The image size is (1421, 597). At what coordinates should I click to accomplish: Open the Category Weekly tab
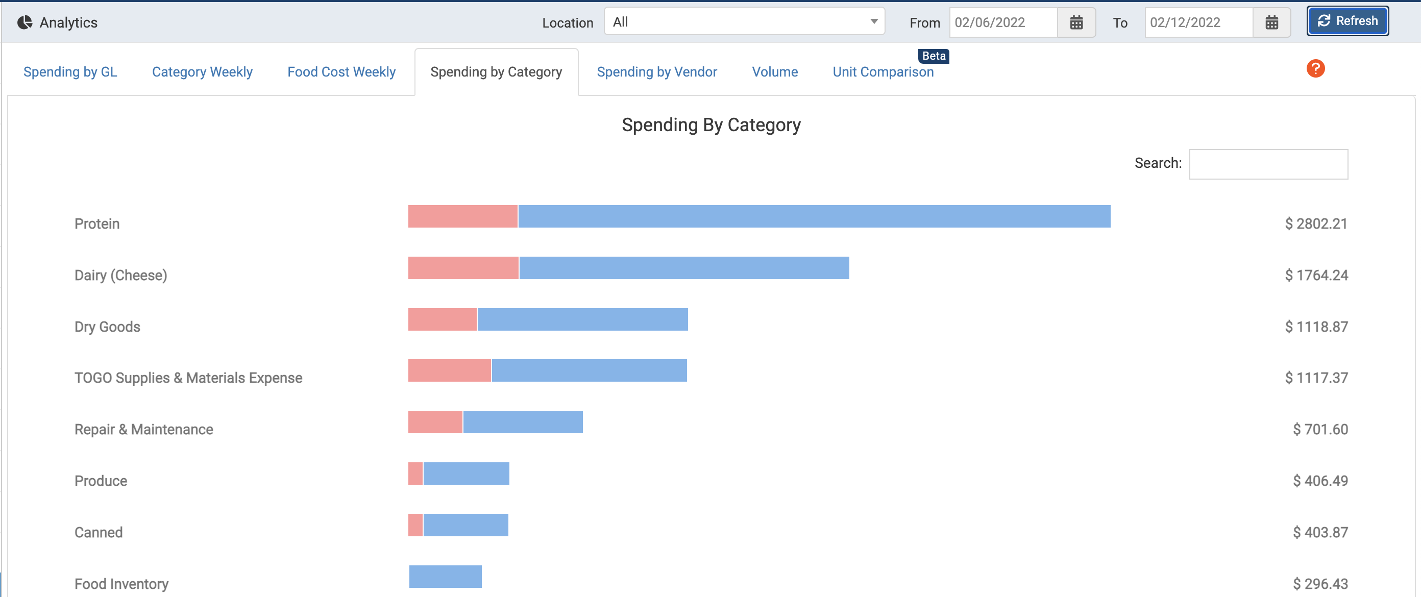tap(202, 71)
